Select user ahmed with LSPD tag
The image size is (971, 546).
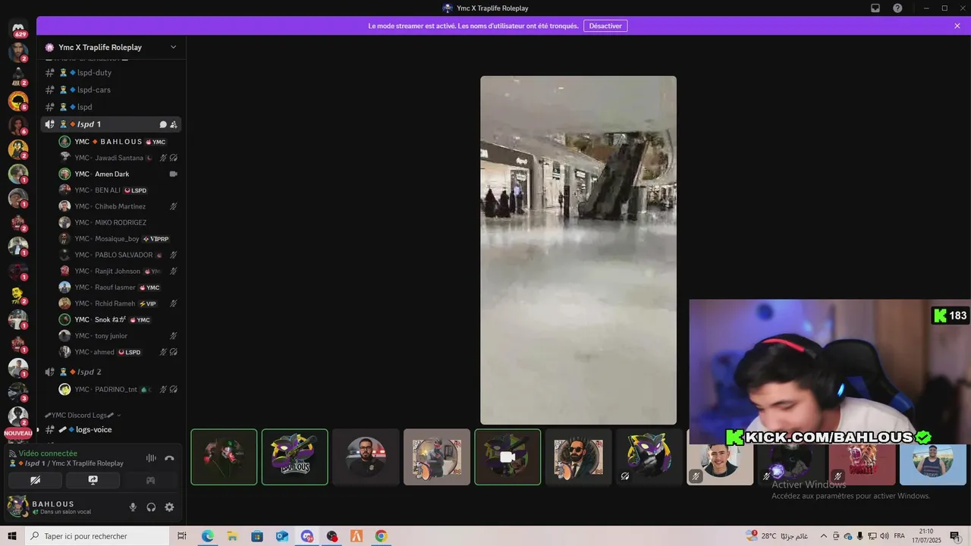click(118, 352)
